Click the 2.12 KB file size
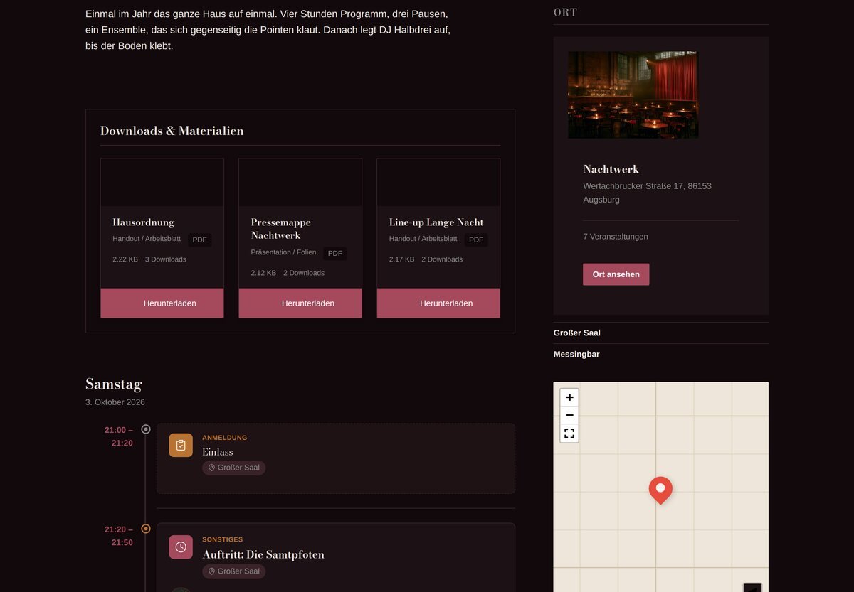The height and width of the screenshot is (592, 854). point(263,273)
